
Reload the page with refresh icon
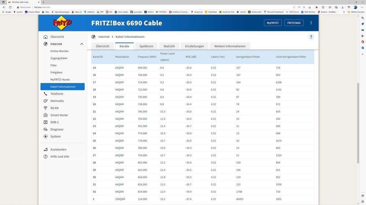(10, 7)
